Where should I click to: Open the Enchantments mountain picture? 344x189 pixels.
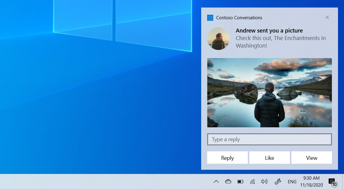click(269, 92)
